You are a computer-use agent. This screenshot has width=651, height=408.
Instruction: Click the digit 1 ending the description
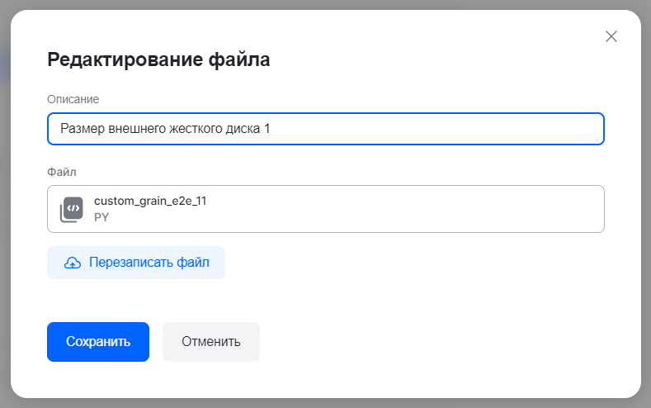tap(267, 129)
